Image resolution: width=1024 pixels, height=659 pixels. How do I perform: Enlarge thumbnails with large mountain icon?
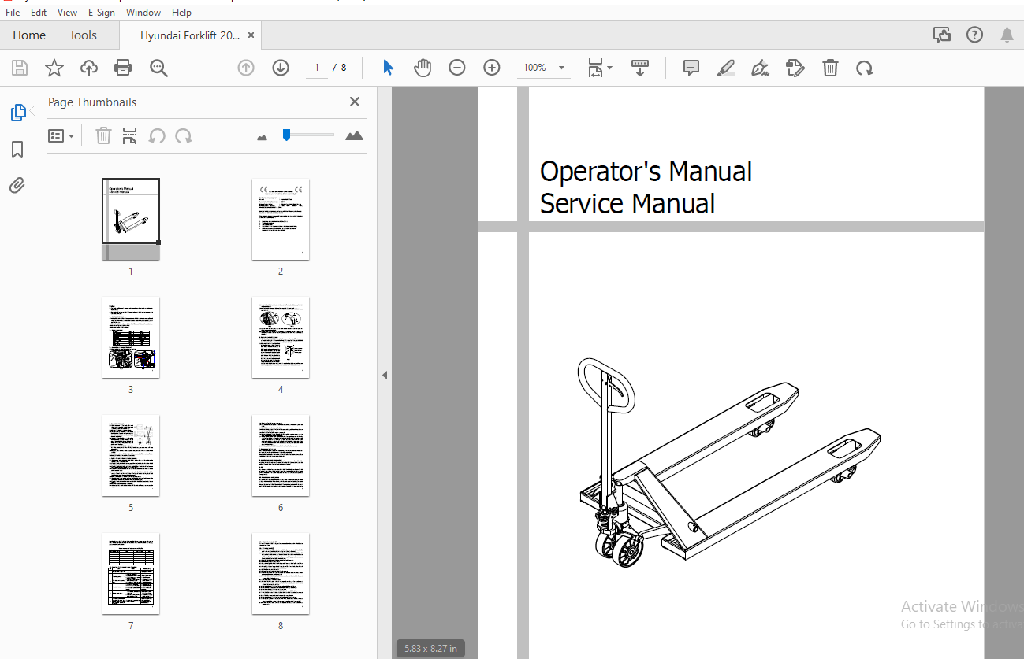(x=355, y=135)
